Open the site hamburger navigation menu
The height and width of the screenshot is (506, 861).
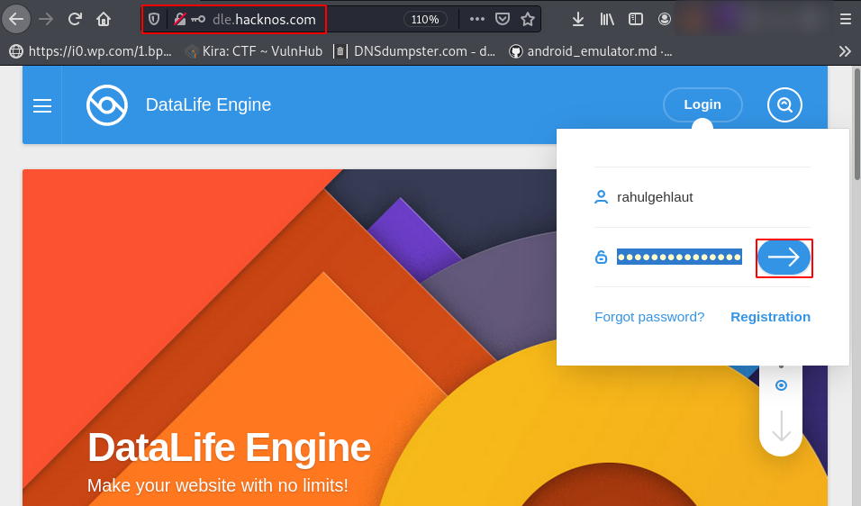pyautogui.click(x=42, y=105)
